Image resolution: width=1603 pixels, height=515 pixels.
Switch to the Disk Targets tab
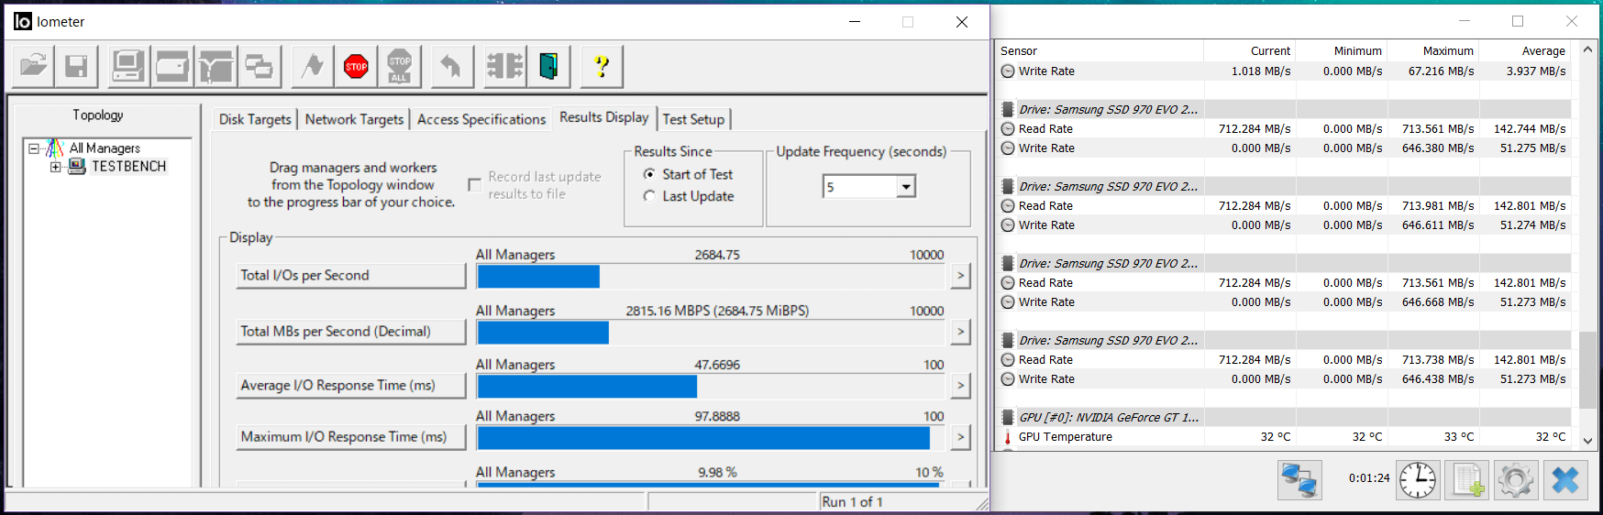255,119
